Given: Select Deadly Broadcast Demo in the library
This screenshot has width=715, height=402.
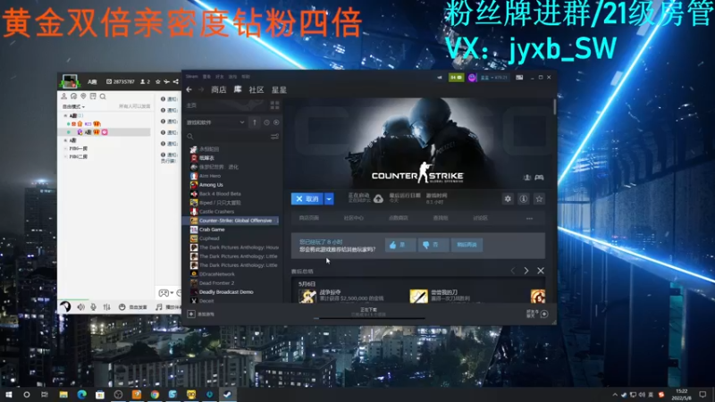Looking at the screenshot, I should [226, 292].
